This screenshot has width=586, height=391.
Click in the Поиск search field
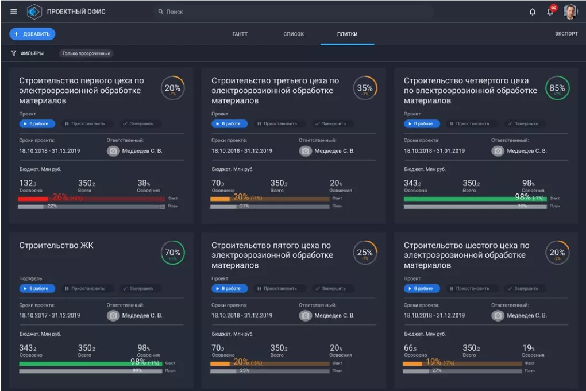point(293,11)
